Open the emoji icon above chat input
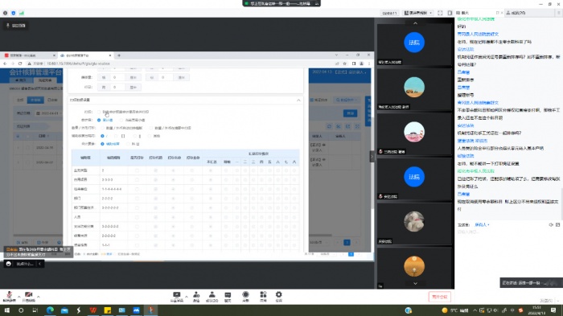 pos(551,225)
